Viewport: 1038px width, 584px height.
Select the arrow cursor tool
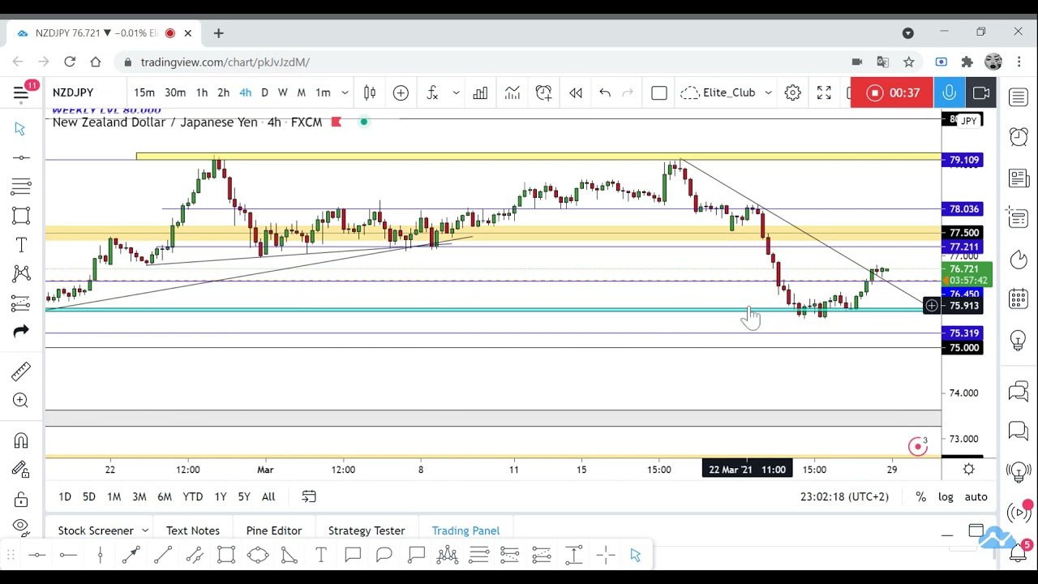[x=21, y=129]
